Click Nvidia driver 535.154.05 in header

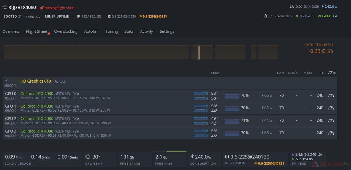[x=305, y=16]
